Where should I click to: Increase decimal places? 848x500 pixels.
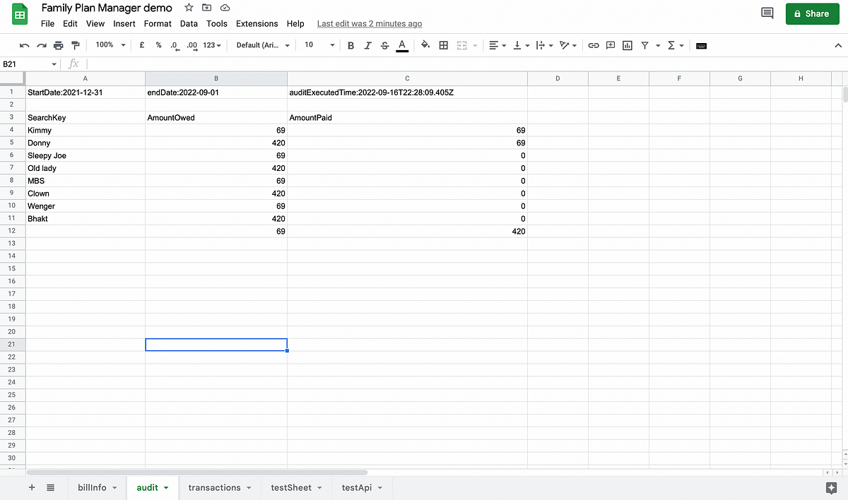[192, 45]
